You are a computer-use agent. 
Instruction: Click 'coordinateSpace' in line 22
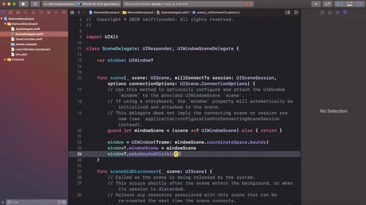pos(226,142)
